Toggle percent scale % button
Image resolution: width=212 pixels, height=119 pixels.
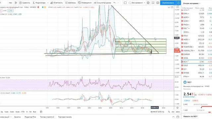point(169,112)
